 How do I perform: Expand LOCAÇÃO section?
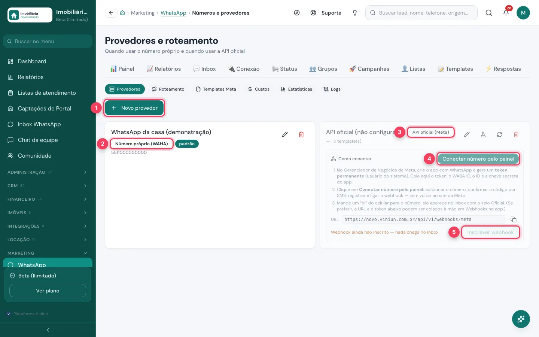point(48,240)
